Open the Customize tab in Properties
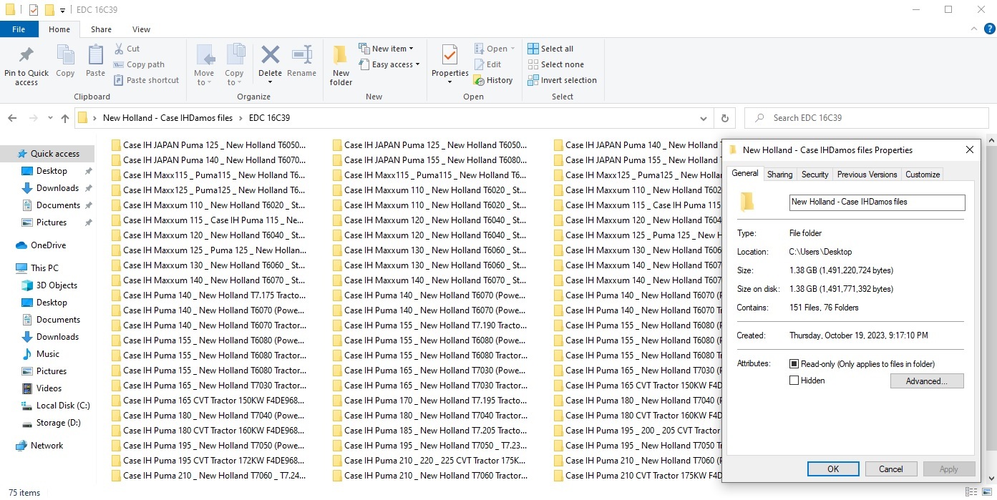 point(923,175)
